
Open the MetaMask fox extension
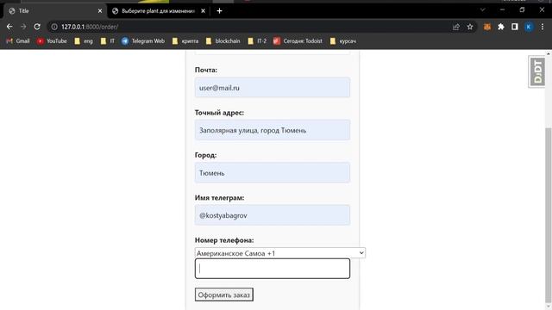pos(487,27)
